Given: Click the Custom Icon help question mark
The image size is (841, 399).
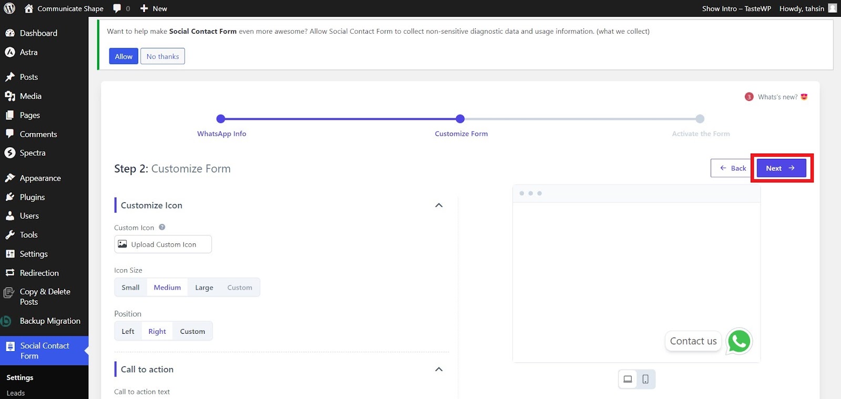Looking at the screenshot, I should [x=162, y=227].
